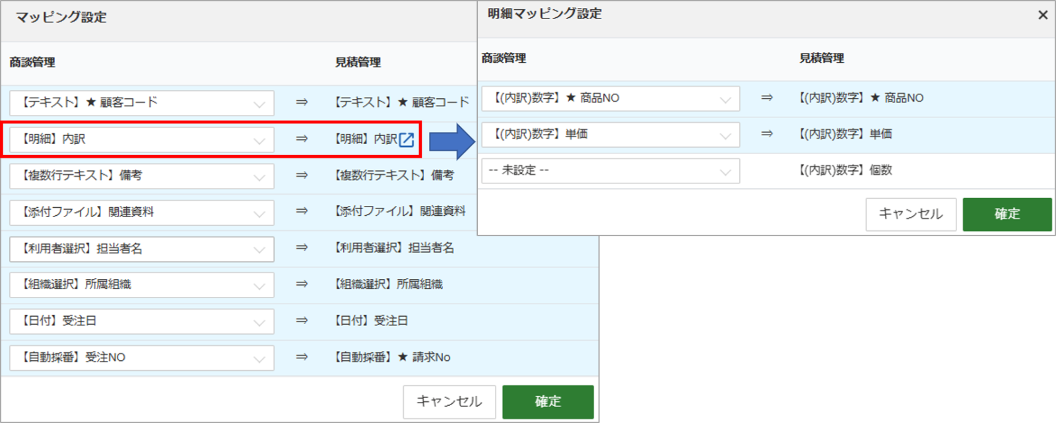The height and width of the screenshot is (423, 1056).
Task: Click the 【明細】内訳 destination label
Action: 366,139
